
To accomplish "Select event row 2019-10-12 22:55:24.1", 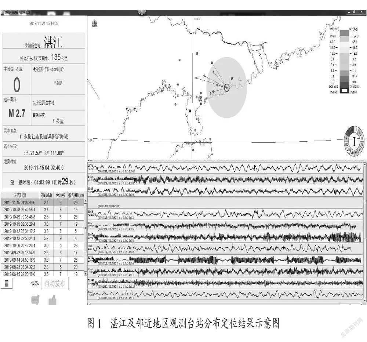I will pos(42,238).
